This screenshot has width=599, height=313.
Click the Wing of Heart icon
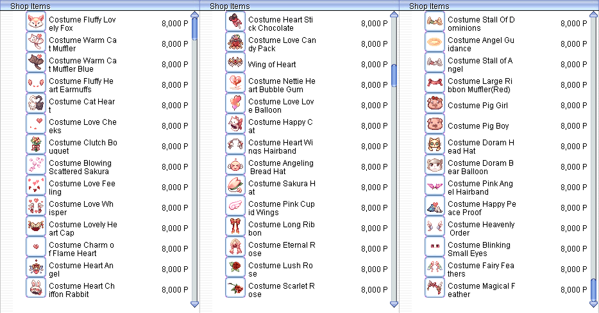[235, 63]
